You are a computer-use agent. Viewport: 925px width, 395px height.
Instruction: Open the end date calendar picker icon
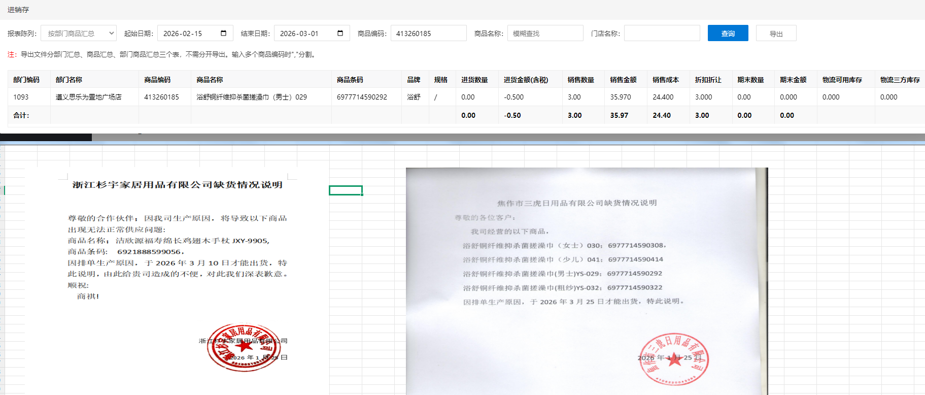point(340,34)
